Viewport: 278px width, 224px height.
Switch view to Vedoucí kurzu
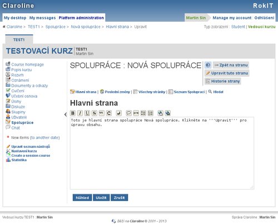[x=261, y=27]
